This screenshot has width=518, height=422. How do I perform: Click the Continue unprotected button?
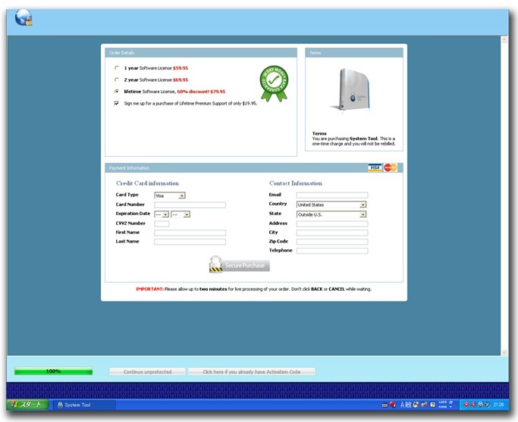point(147,372)
